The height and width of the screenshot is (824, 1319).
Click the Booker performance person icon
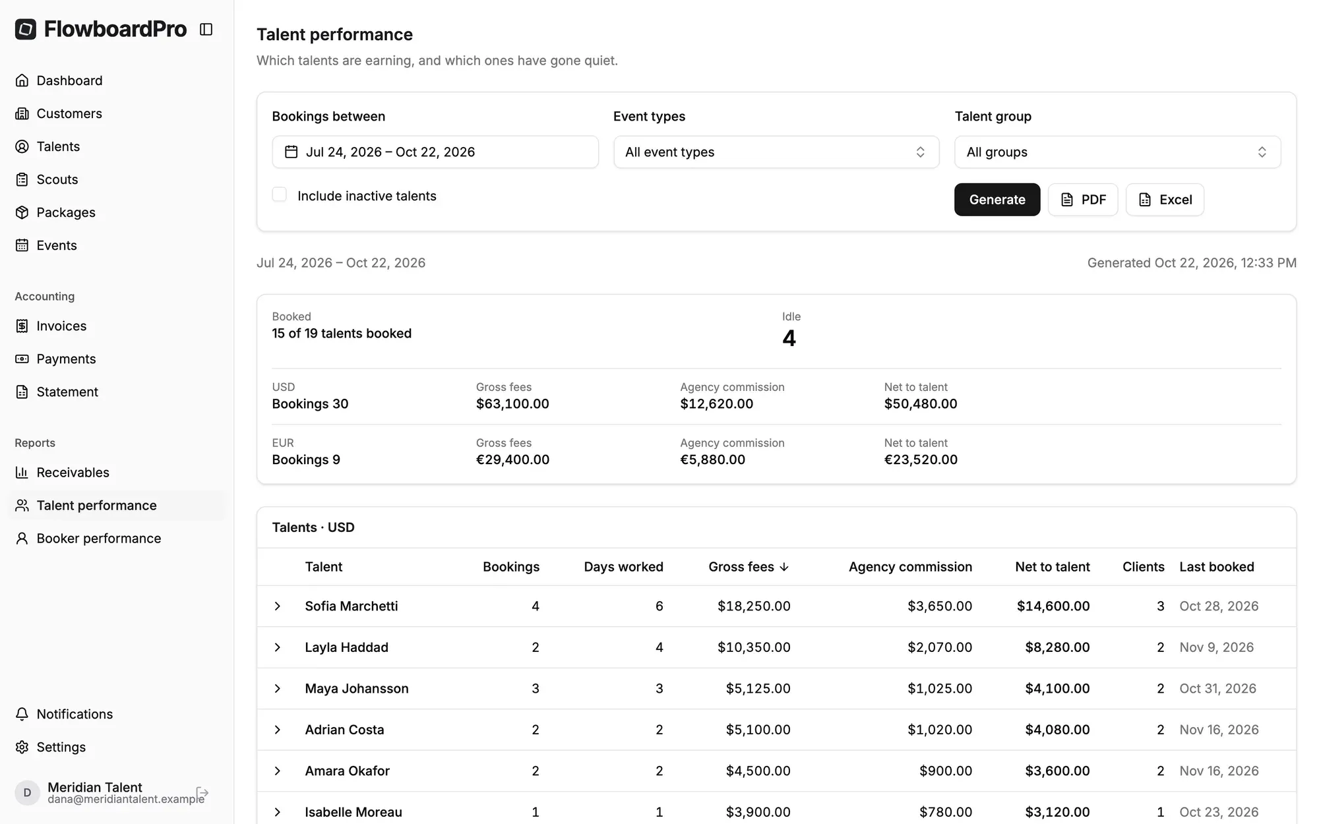[22, 538]
